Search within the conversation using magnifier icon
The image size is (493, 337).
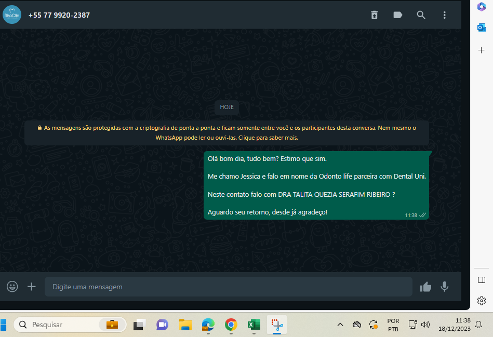[x=421, y=15]
